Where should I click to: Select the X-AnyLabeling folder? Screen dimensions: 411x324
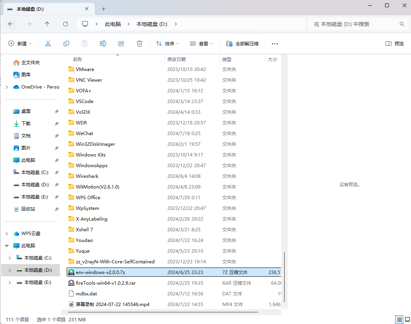pyautogui.click(x=92, y=219)
